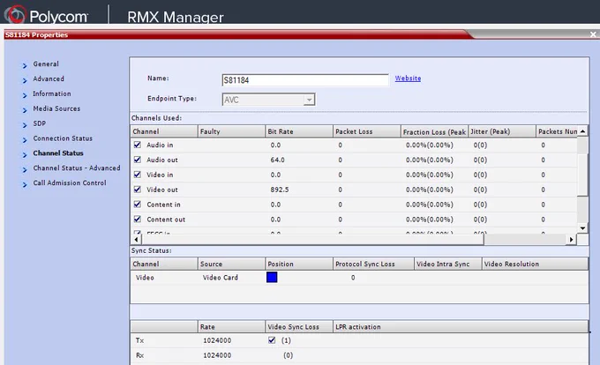Click the Position column header
This screenshot has height=365, width=600.
(299, 264)
